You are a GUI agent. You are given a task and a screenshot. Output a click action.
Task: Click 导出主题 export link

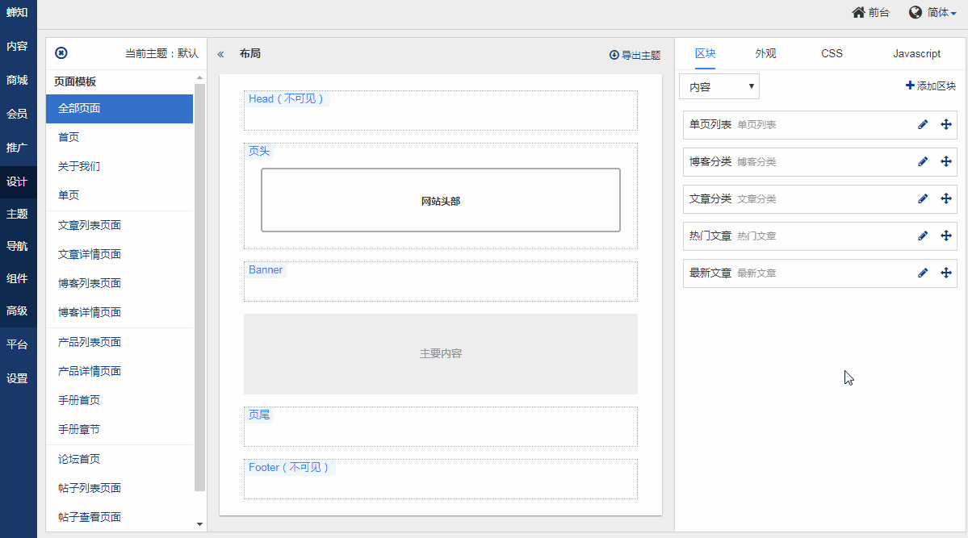coord(635,56)
